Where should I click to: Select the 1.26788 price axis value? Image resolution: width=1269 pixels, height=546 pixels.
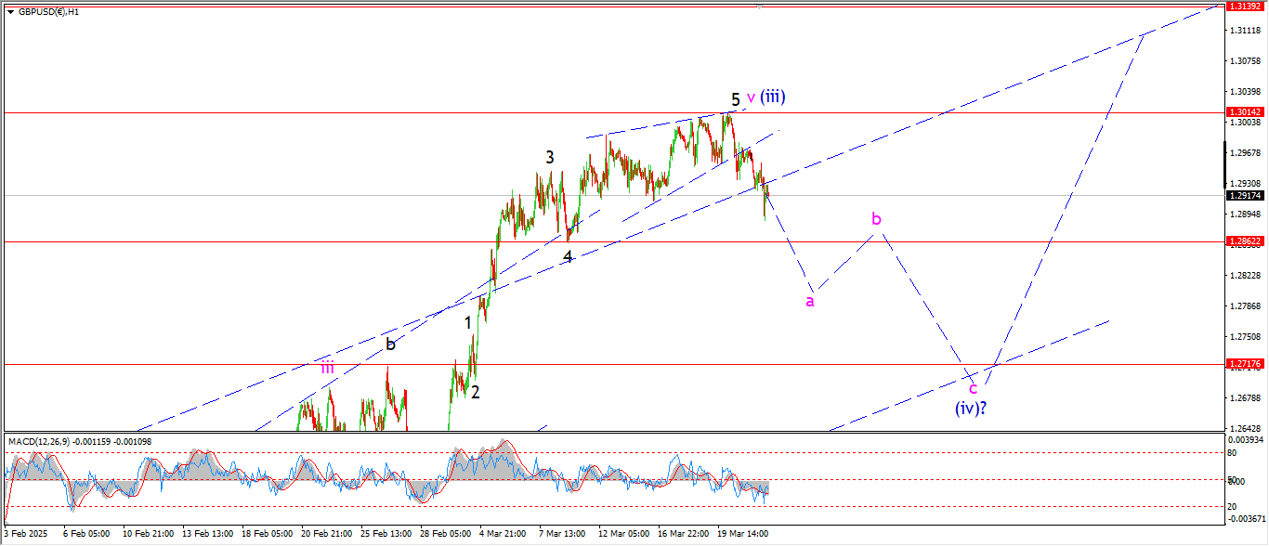coord(1243,398)
